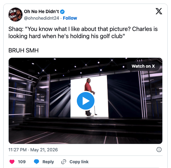Follow the @ohnohedidnt24 account
This screenshot has height=168, width=171.
[70, 18]
